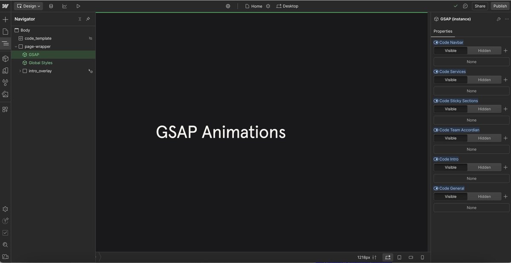Toggle the Navigator panel icon
Viewport: 511px width, 263px height.
6,43
